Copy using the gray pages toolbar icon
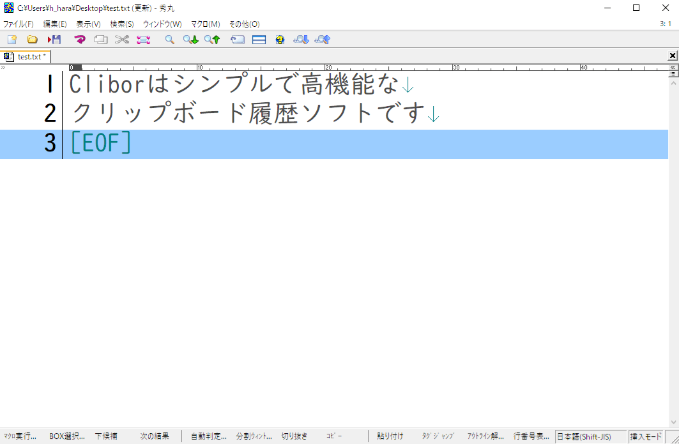 click(x=101, y=40)
